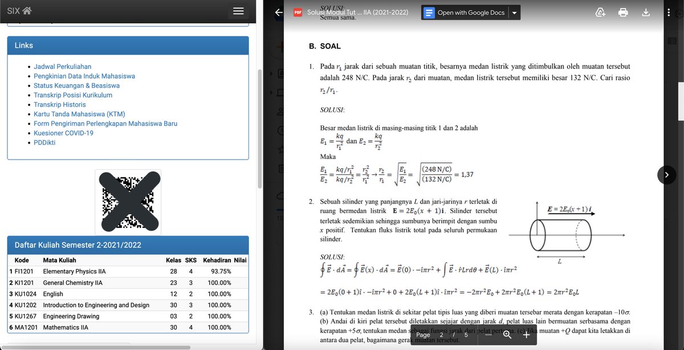684x350 pixels.
Task: Click the Kelas column header
Action: coord(173,261)
